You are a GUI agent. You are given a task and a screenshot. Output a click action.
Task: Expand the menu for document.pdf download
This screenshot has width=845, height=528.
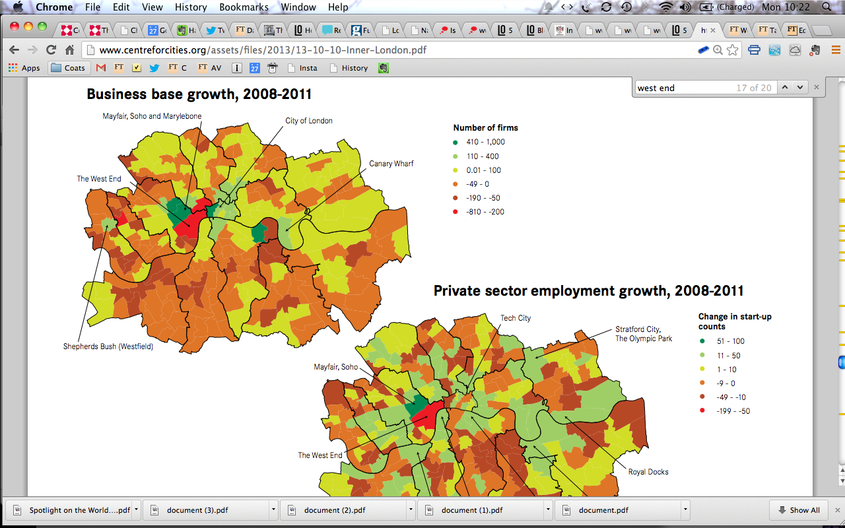685,510
